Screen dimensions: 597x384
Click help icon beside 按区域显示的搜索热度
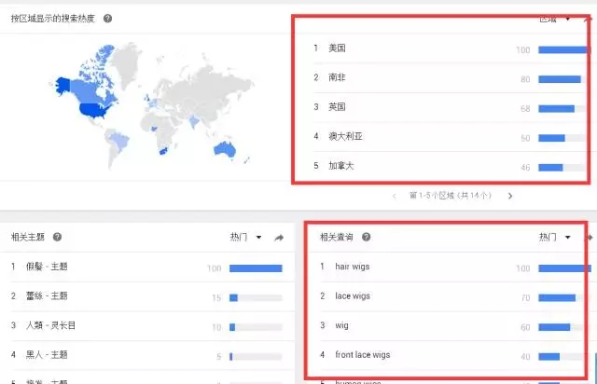point(108,19)
